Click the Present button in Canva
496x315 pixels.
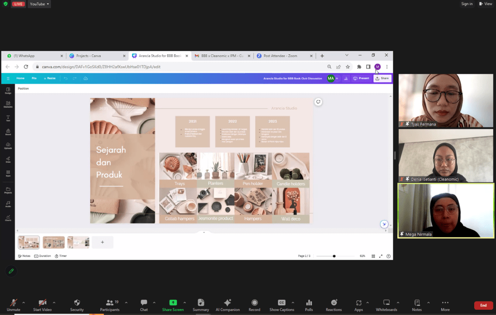[361, 78]
